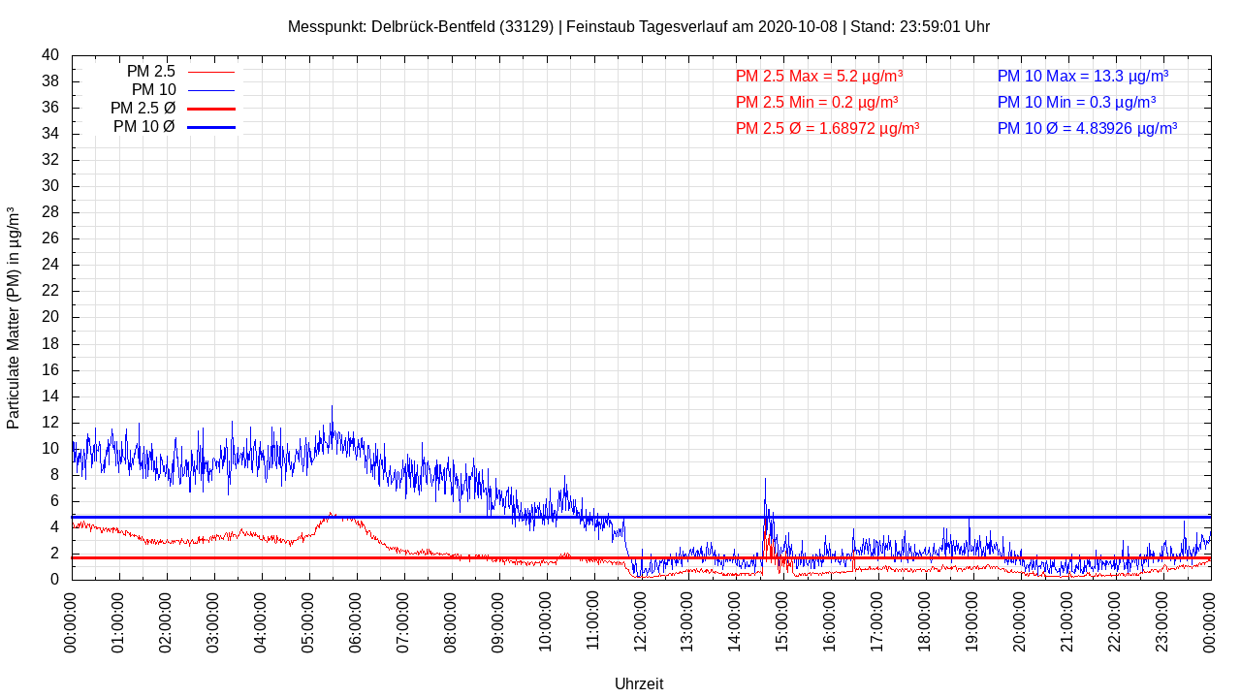This screenshot has height=698, width=1241.
Task: Click the PM 2.5 Ø = 1.68972 µg/m³ value
Action: click(x=827, y=128)
